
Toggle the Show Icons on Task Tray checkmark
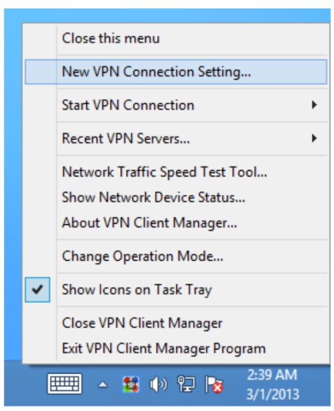click(x=37, y=290)
